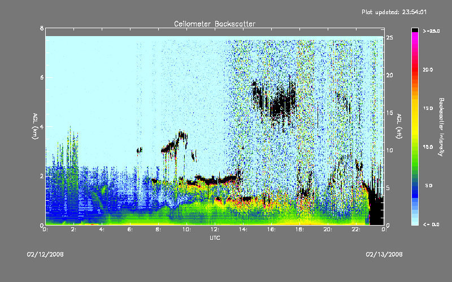Click the 10 tick on kft axis
This screenshot has height=282, width=452.
click(x=390, y=150)
